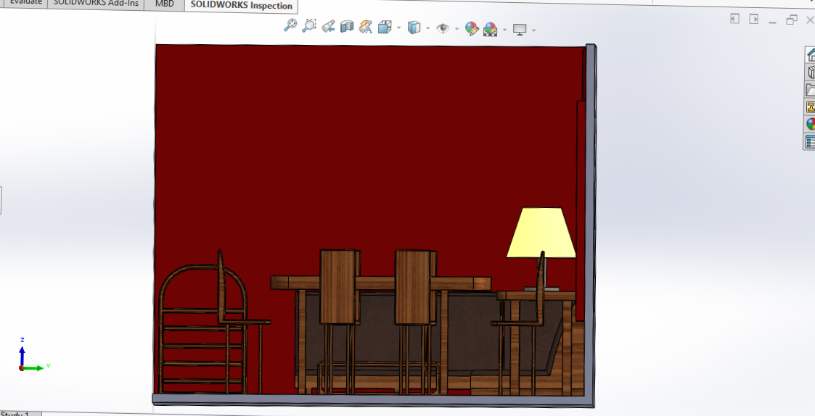815x416 pixels.
Task: Click the Display Style icon
Action: pos(414,28)
